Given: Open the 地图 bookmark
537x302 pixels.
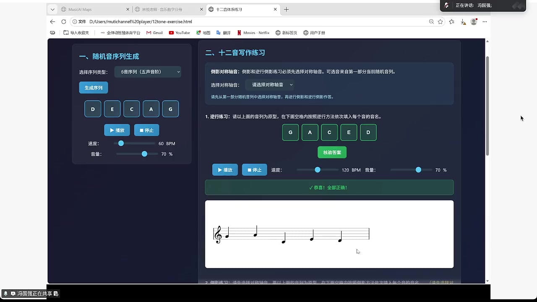Looking at the screenshot, I should [203, 33].
